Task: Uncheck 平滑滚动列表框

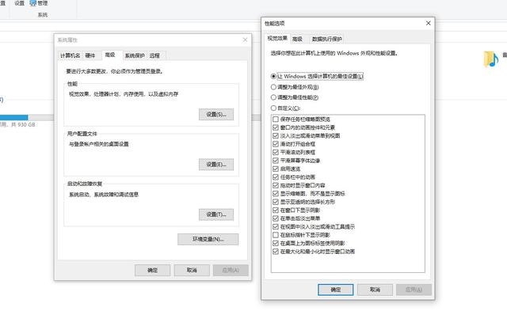Action: pyautogui.click(x=276, y=152)
